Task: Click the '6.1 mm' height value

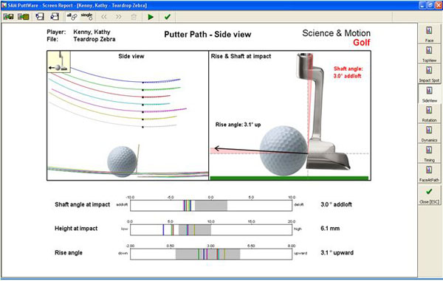Action: (330, 228)
